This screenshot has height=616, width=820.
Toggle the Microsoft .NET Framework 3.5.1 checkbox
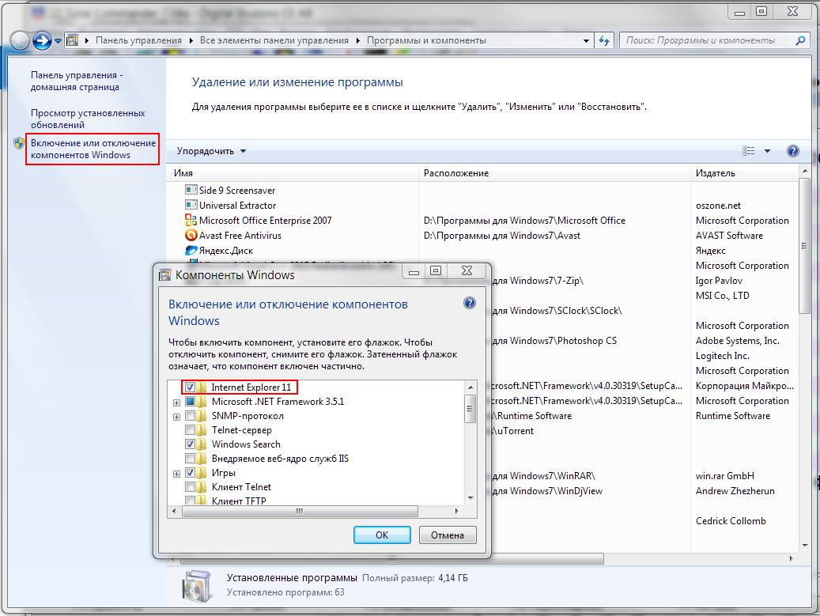(x=190, y=402)
